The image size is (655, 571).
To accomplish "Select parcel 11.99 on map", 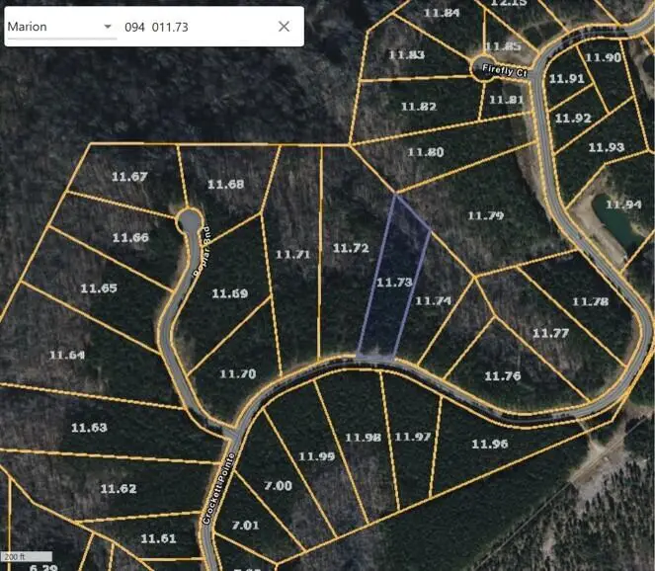I will click(x=317, y=456).
